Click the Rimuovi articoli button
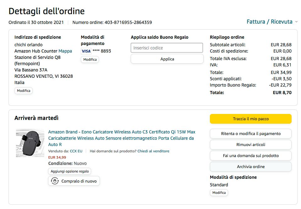 pos(250,145)
